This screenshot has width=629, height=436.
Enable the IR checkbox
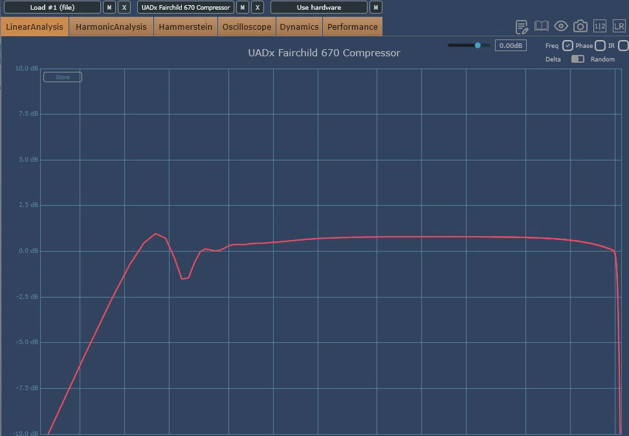click(x=623, y=46)
